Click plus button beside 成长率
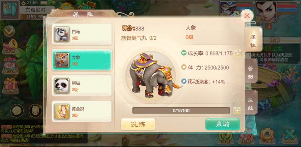Screen dimensions: 301x147 (x=238, y=53)
